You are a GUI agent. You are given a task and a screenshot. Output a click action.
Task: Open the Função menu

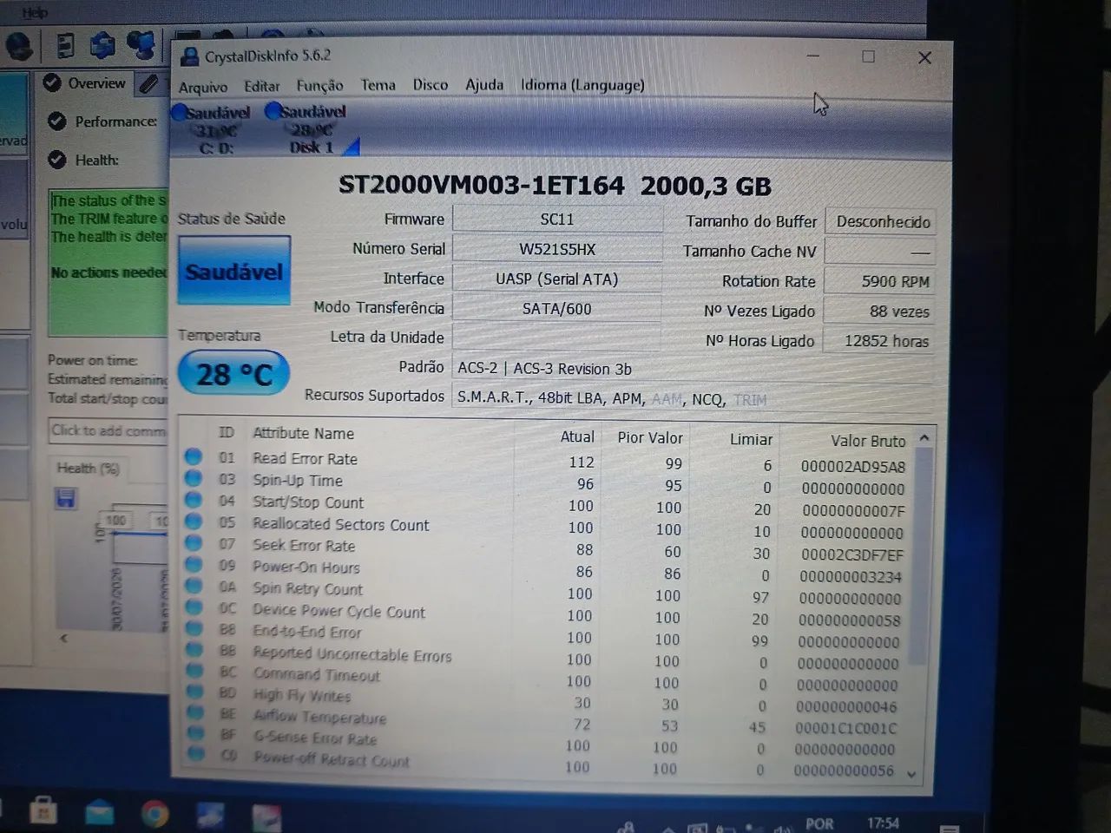pos(319,85)
